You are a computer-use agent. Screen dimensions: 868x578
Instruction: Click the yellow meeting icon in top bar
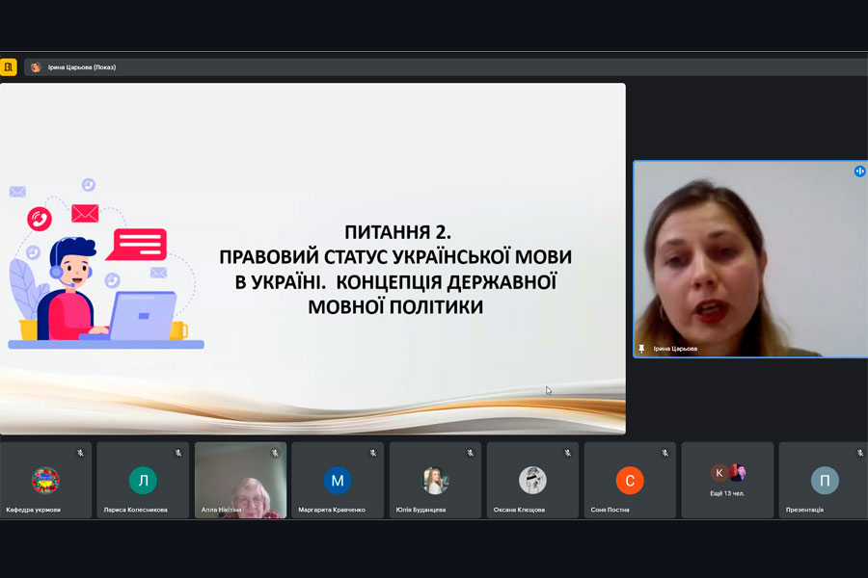tap(9, 66)
